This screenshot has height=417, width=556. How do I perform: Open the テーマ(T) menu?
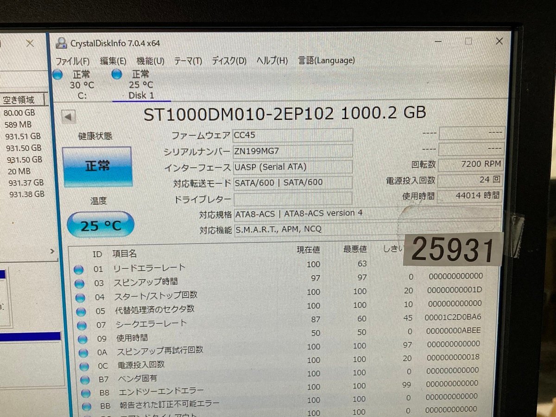(x=188, y=61)
